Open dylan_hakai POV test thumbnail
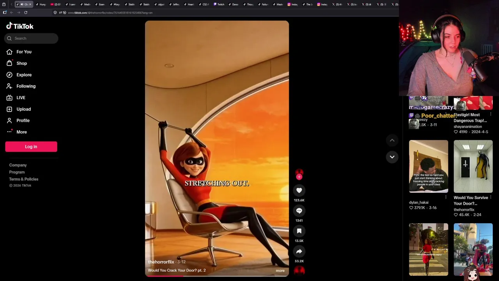Viewport: 499px width, 281px height. click(428, 167)
